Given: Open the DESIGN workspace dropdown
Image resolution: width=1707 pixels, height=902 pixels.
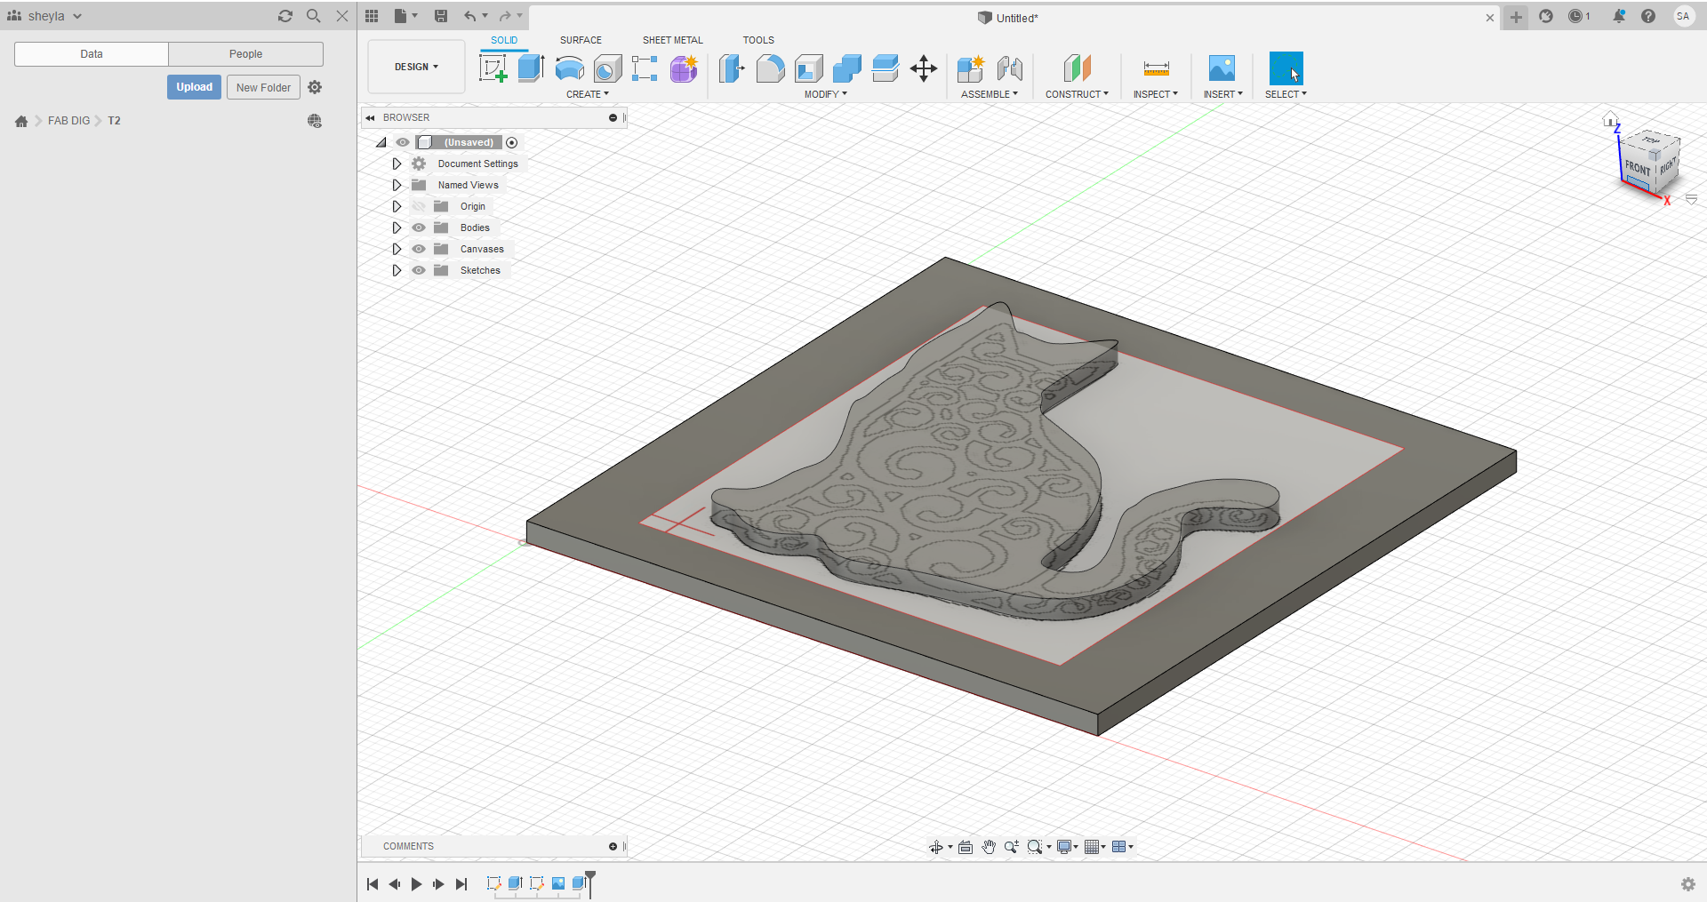Looking at the screenshot, I should tap(416, 67).
